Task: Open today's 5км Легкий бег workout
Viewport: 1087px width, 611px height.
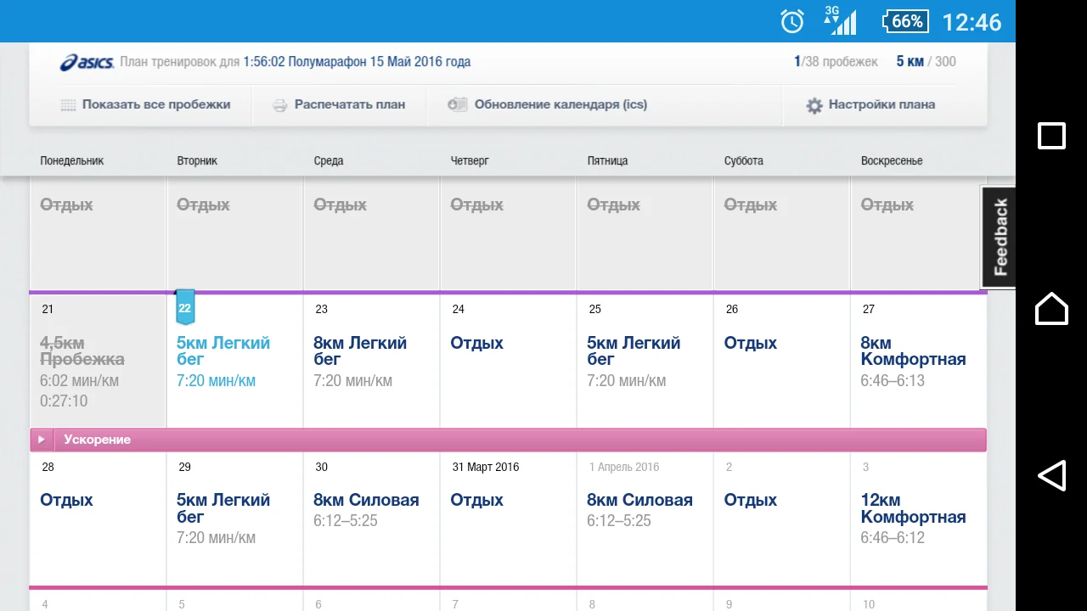Action: 222,351
